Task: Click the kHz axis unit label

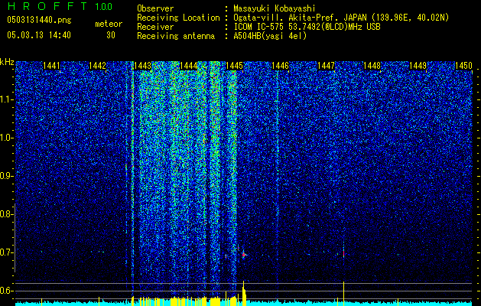Action: (x=7, y=62)
